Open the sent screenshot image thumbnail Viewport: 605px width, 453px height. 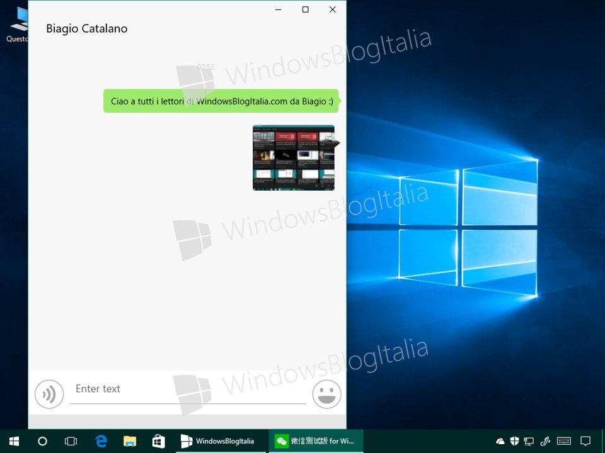tap(294, 157)
